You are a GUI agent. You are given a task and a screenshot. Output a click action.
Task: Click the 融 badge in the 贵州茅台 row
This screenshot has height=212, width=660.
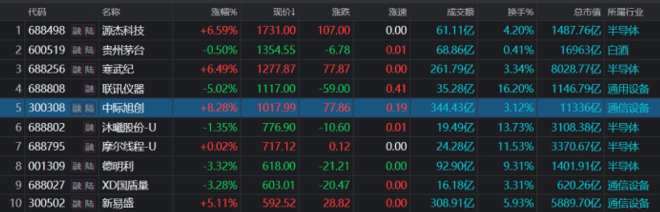pyautogui.click(x=77, y=50)
